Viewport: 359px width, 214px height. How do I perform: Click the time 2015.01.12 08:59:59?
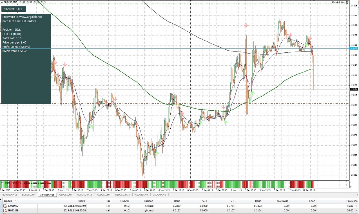tap(75, 206)
